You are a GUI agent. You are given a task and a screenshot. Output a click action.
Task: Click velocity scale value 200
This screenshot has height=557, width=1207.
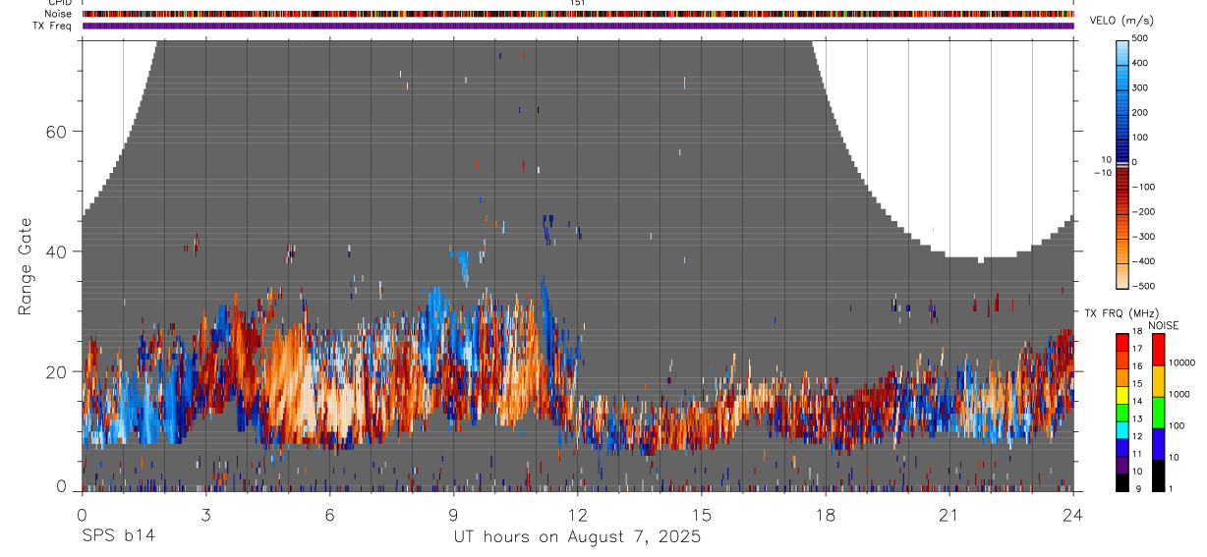point(1140,113)
